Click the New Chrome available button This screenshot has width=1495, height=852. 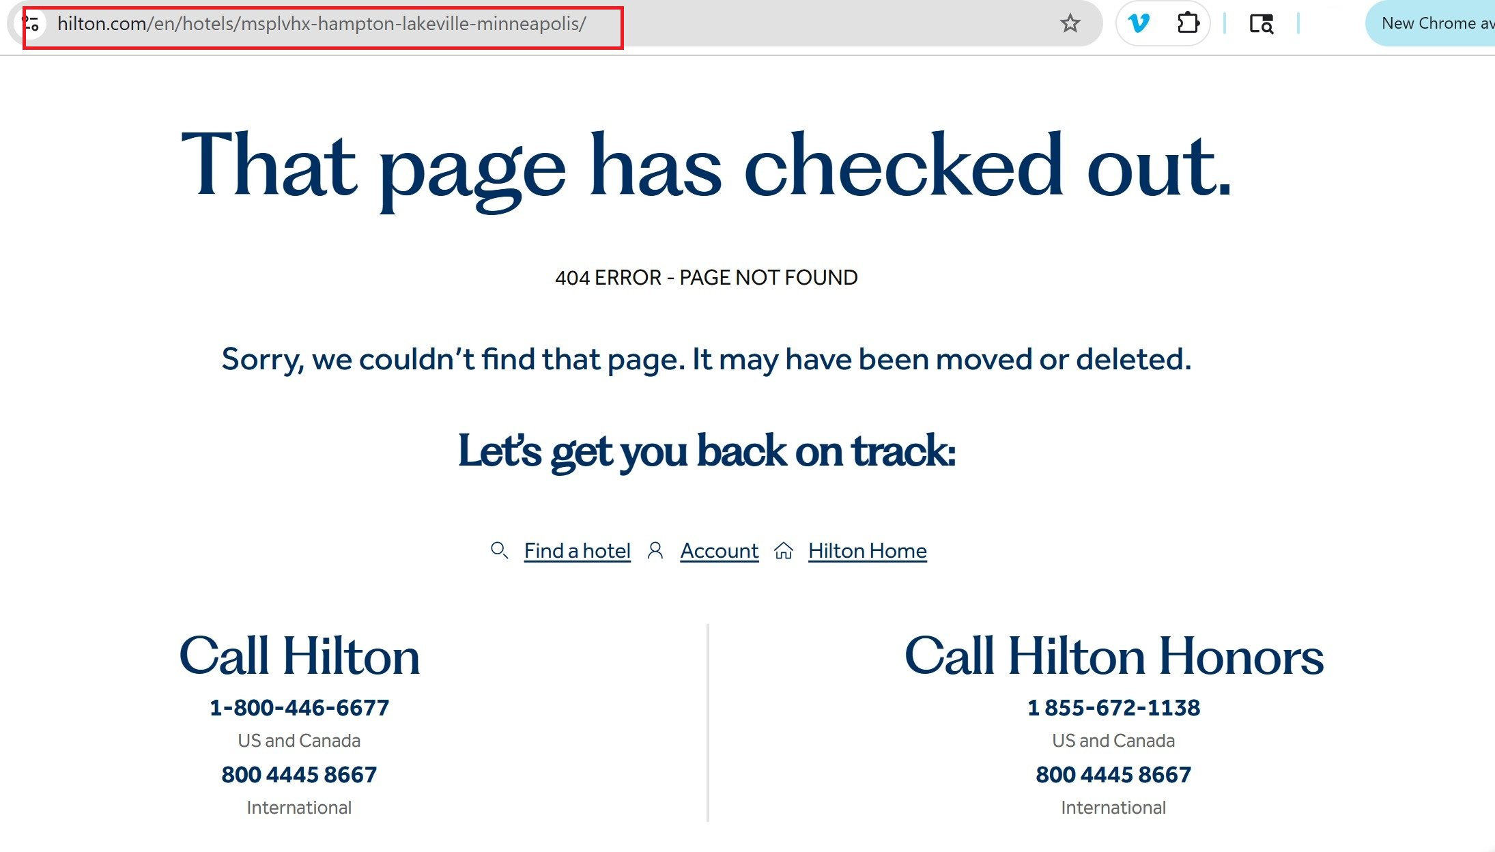point(1430,23)
